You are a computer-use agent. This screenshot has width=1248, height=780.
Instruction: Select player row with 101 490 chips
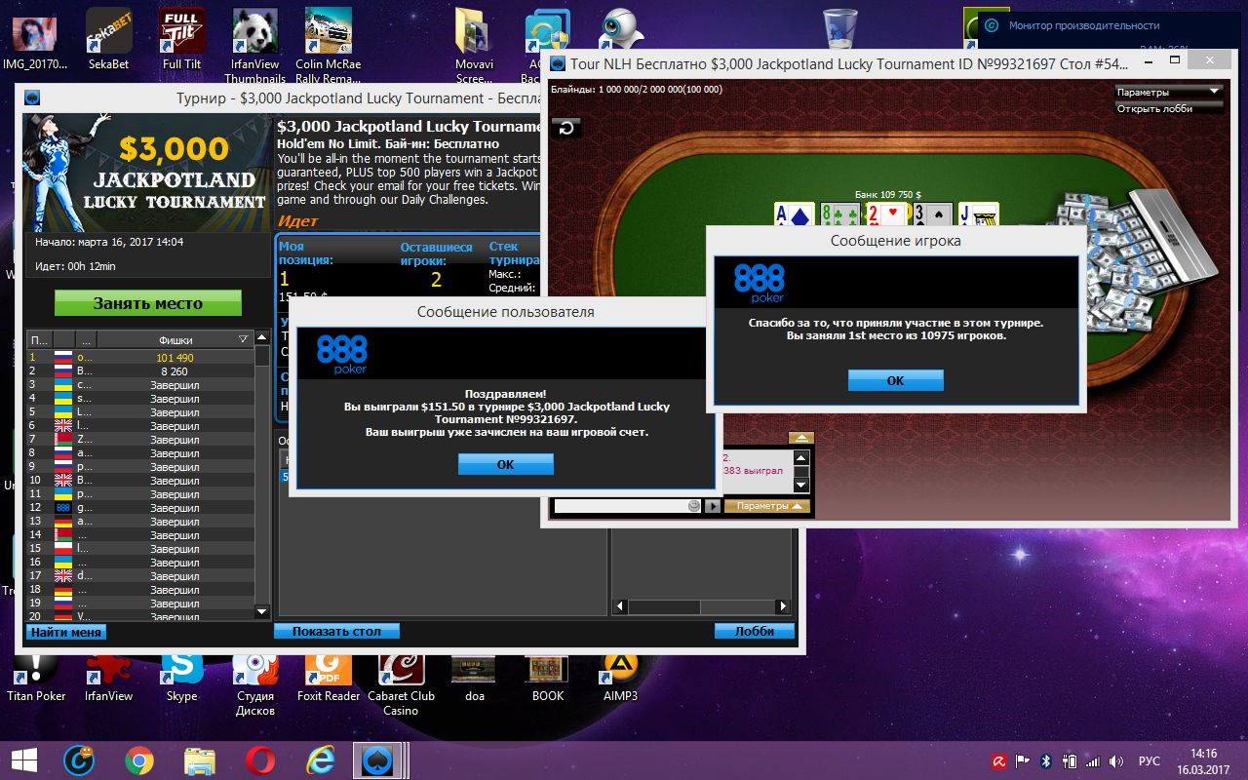coord(139,358)
